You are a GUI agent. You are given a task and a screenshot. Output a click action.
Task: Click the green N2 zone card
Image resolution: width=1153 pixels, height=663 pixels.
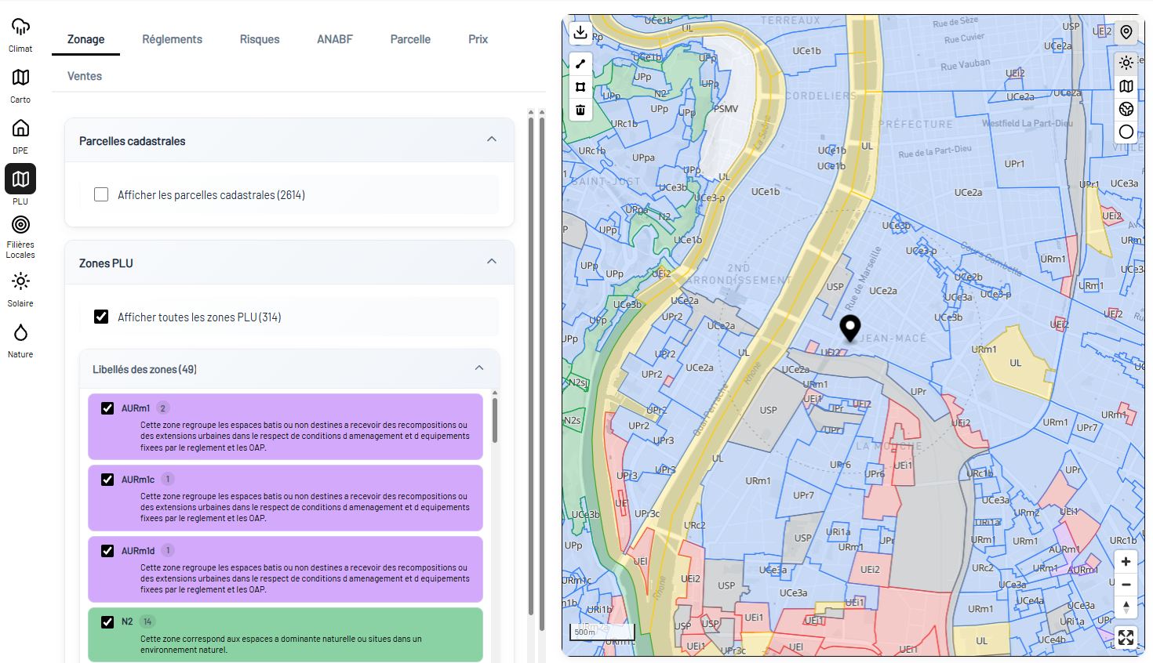tap(286, 635)
